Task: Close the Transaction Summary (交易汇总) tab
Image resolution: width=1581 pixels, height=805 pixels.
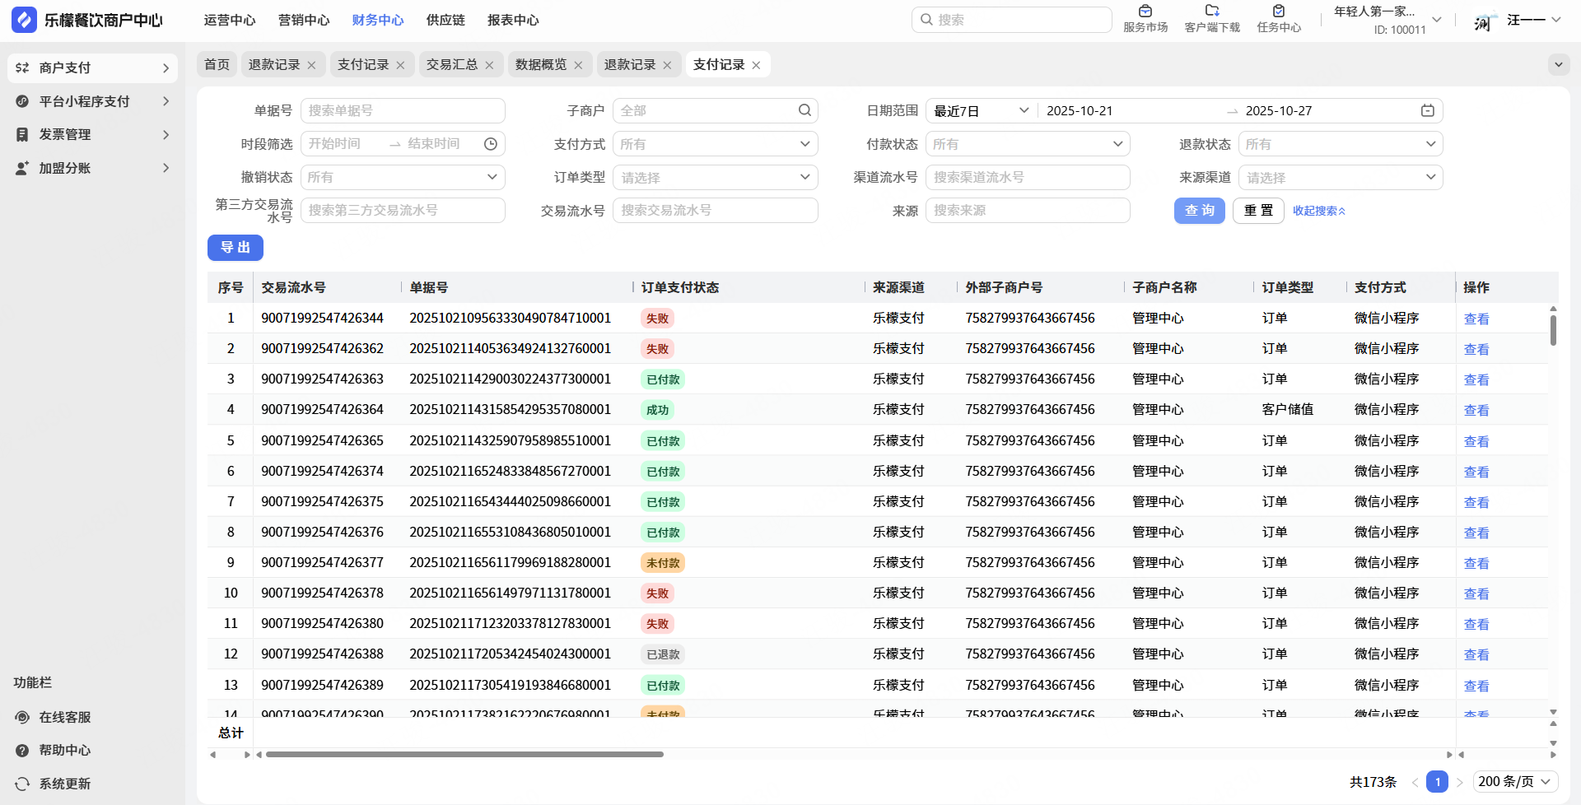Action: click(489, 65)
